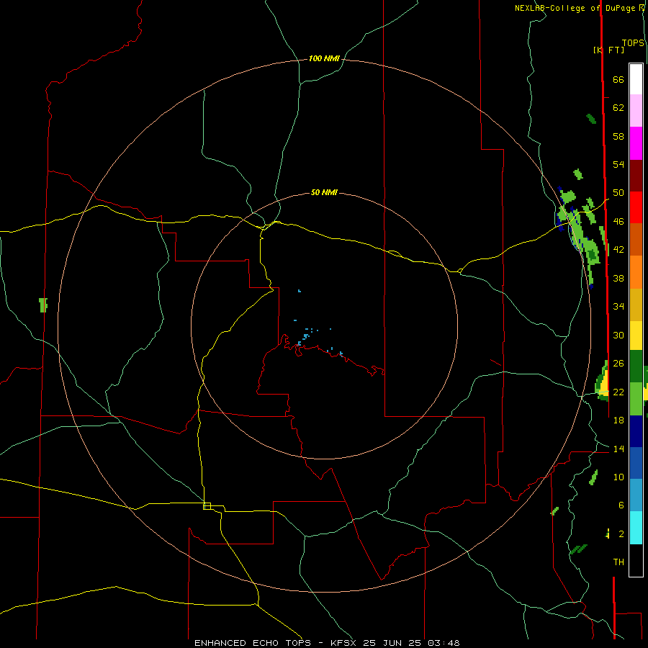Image resolution: width=648 pixels, height=648 pixels.
Task: Click the '25 JUN 25' date stamp
Action: click(x=392, y=643)
